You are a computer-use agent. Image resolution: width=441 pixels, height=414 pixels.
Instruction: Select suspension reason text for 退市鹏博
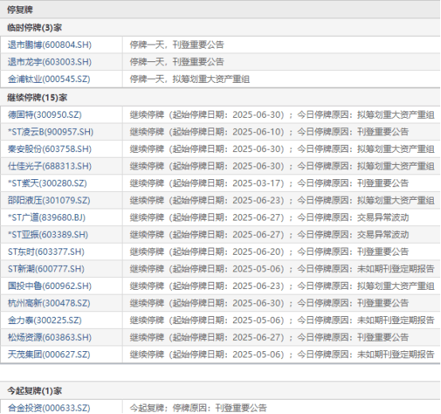coord(177,45)
